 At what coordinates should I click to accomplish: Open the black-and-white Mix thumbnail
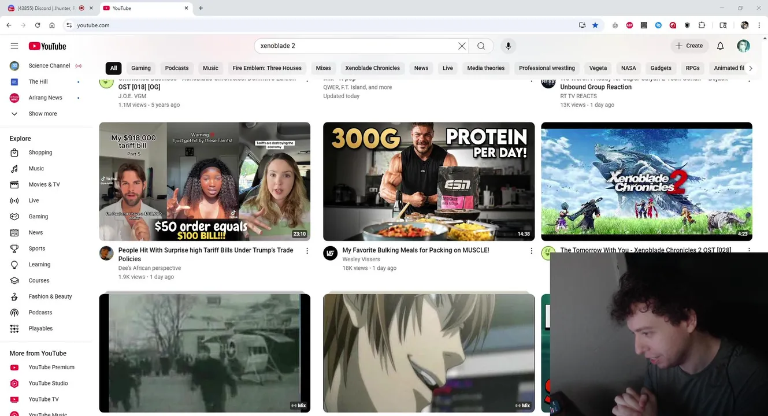205,353
